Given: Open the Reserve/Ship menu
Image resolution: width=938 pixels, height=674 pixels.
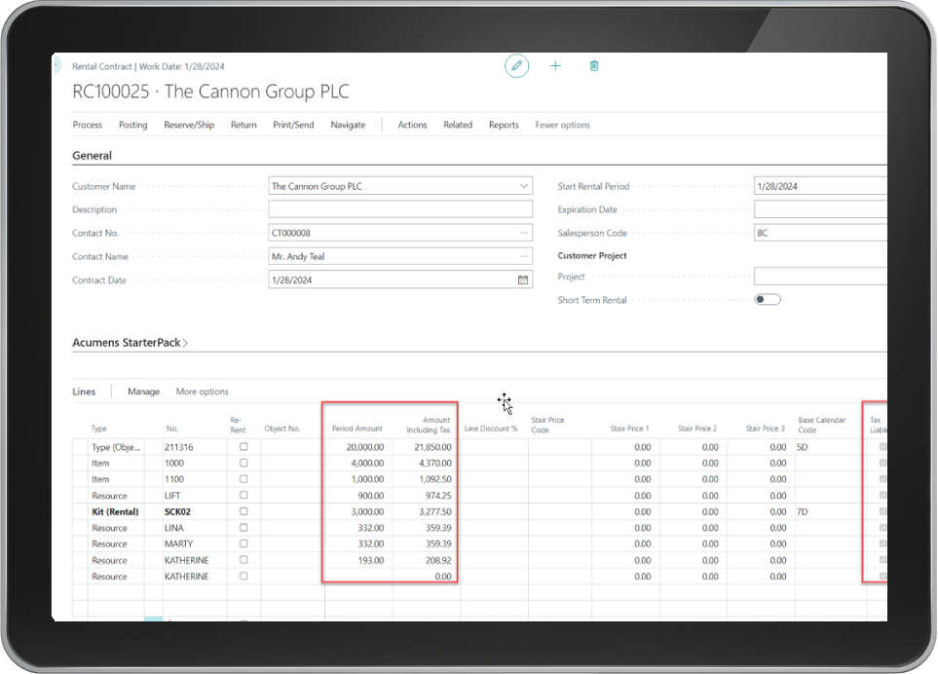Looking at the screenshot, I should [189, 125].
